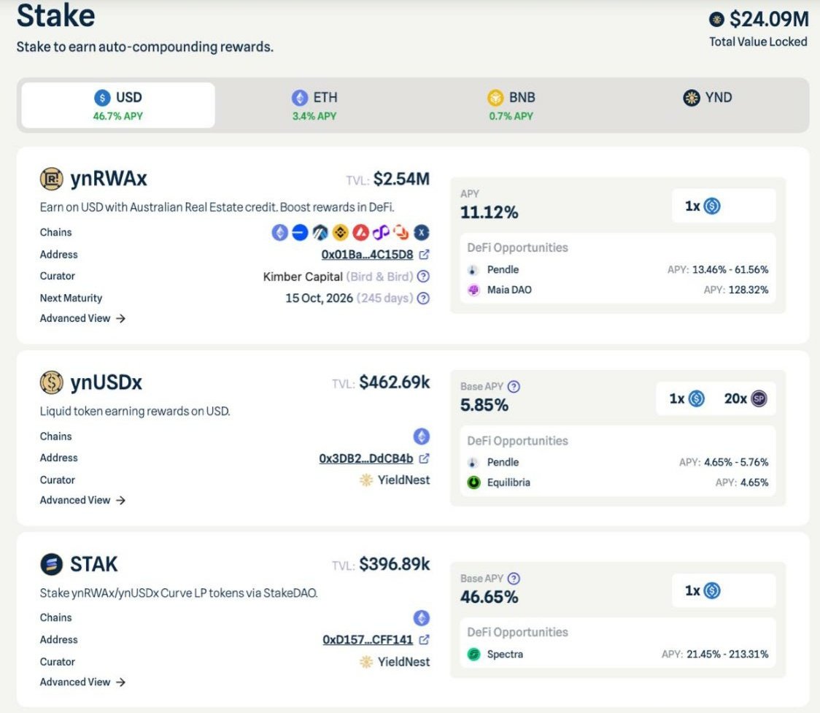Click the Arbitrum chain icon in ynRWAx chains
The width and height of the screenshot is (820, 713).
click(320, 232)
